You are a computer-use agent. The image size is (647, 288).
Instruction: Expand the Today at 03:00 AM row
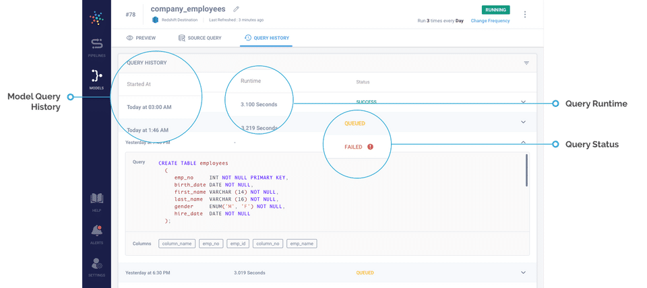[x=523, y=102]
